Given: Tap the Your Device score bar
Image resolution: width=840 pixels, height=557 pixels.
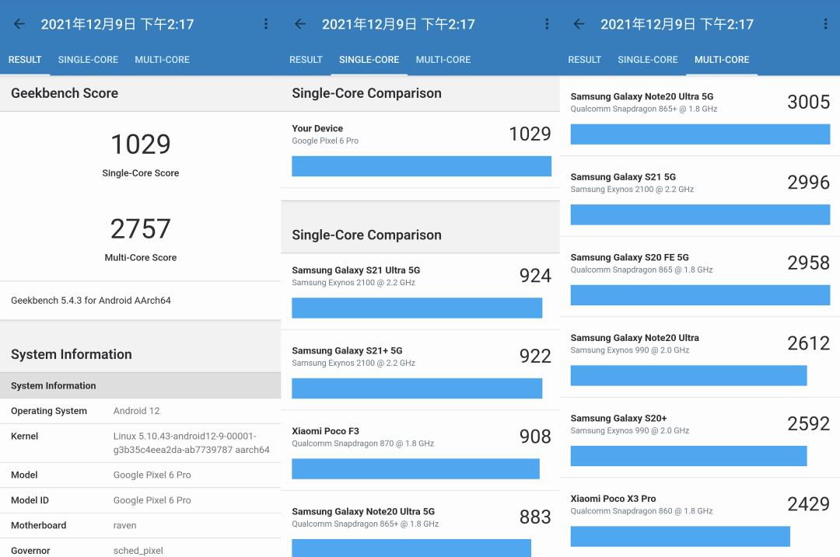Looking at the screenshot, I should 422,166.
